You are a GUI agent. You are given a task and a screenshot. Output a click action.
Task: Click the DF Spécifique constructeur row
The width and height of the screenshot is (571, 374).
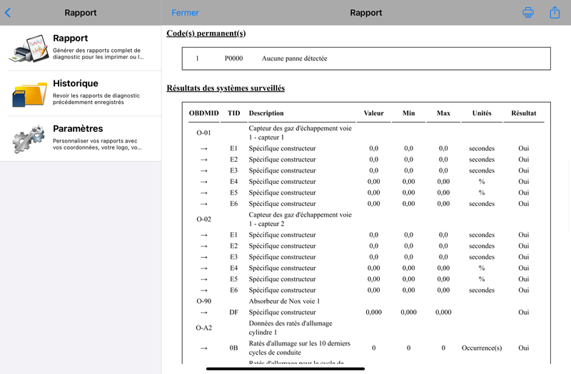point(366,312)
